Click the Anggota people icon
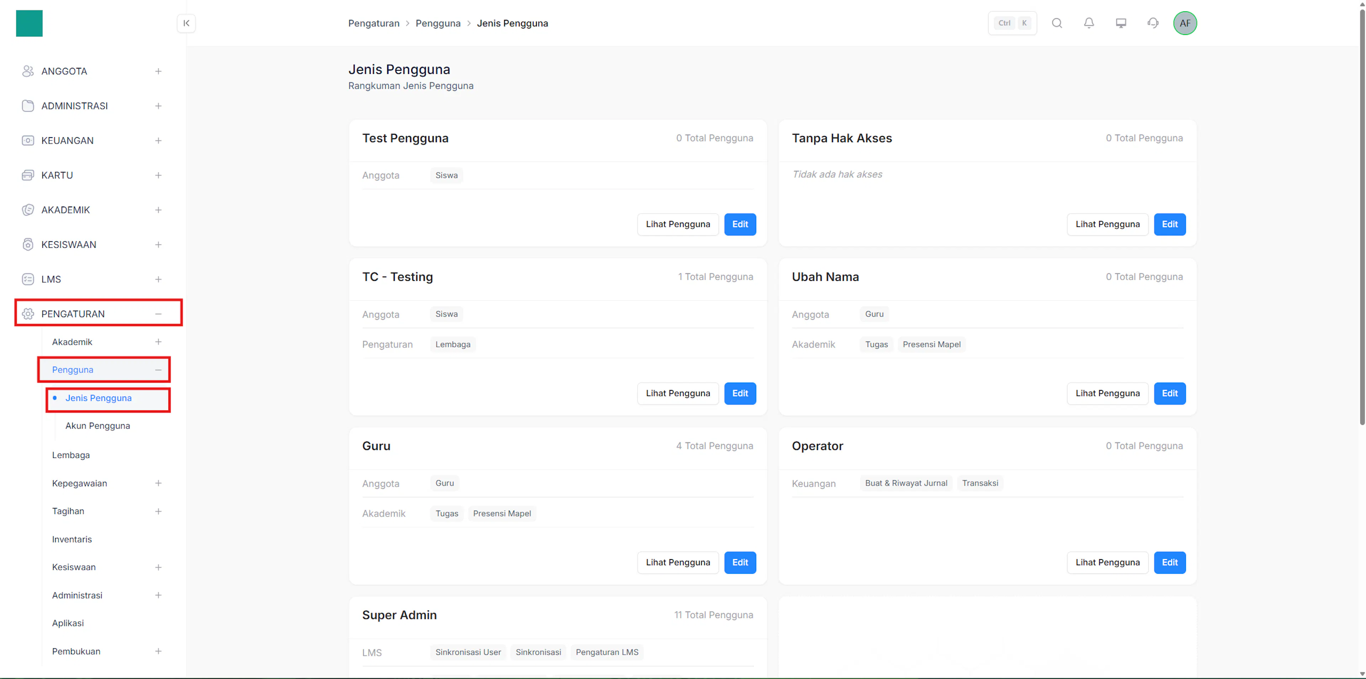This screenshot has height=679, width=1366. [28, 71]
